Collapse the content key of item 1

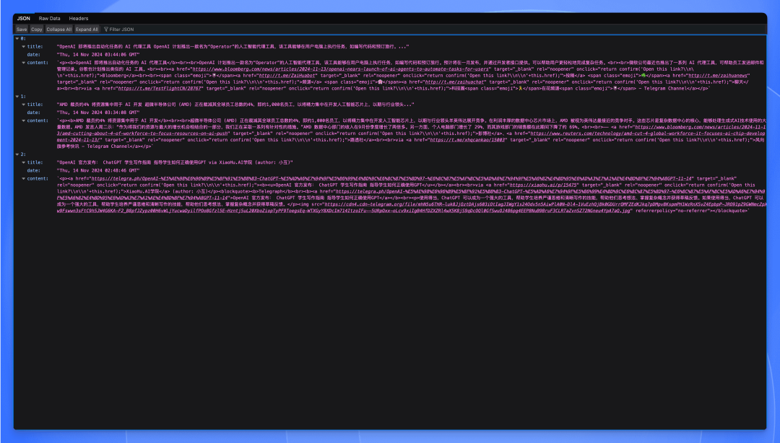pyautogui.click(x=23, y=120)
